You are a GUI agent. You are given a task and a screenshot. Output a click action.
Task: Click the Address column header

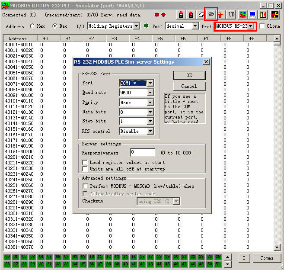[x=20, y=39]
